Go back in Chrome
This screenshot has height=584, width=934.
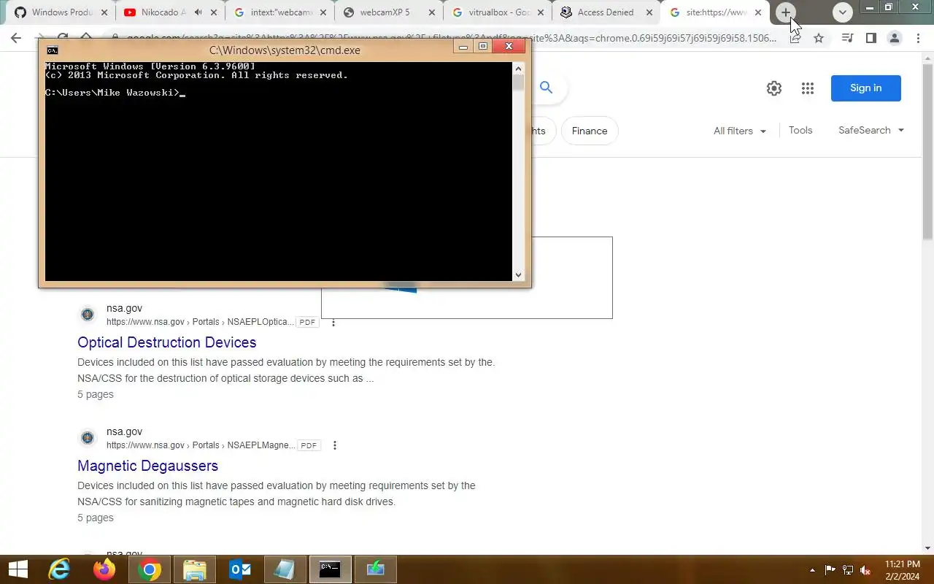pos(16,38)
